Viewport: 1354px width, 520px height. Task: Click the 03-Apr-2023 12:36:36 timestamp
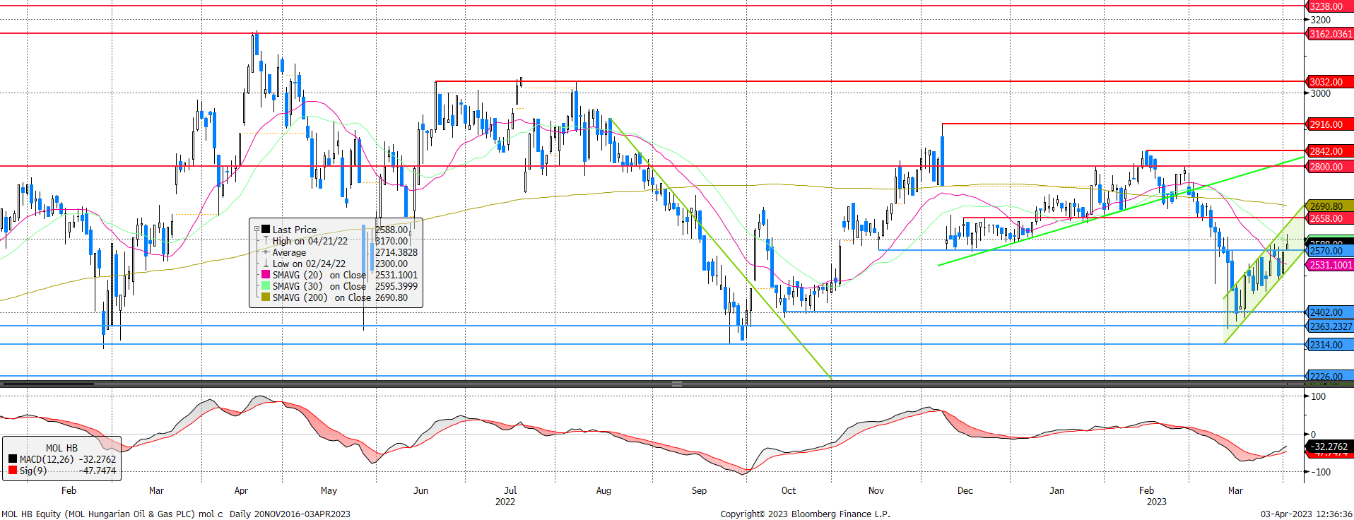1306,514
